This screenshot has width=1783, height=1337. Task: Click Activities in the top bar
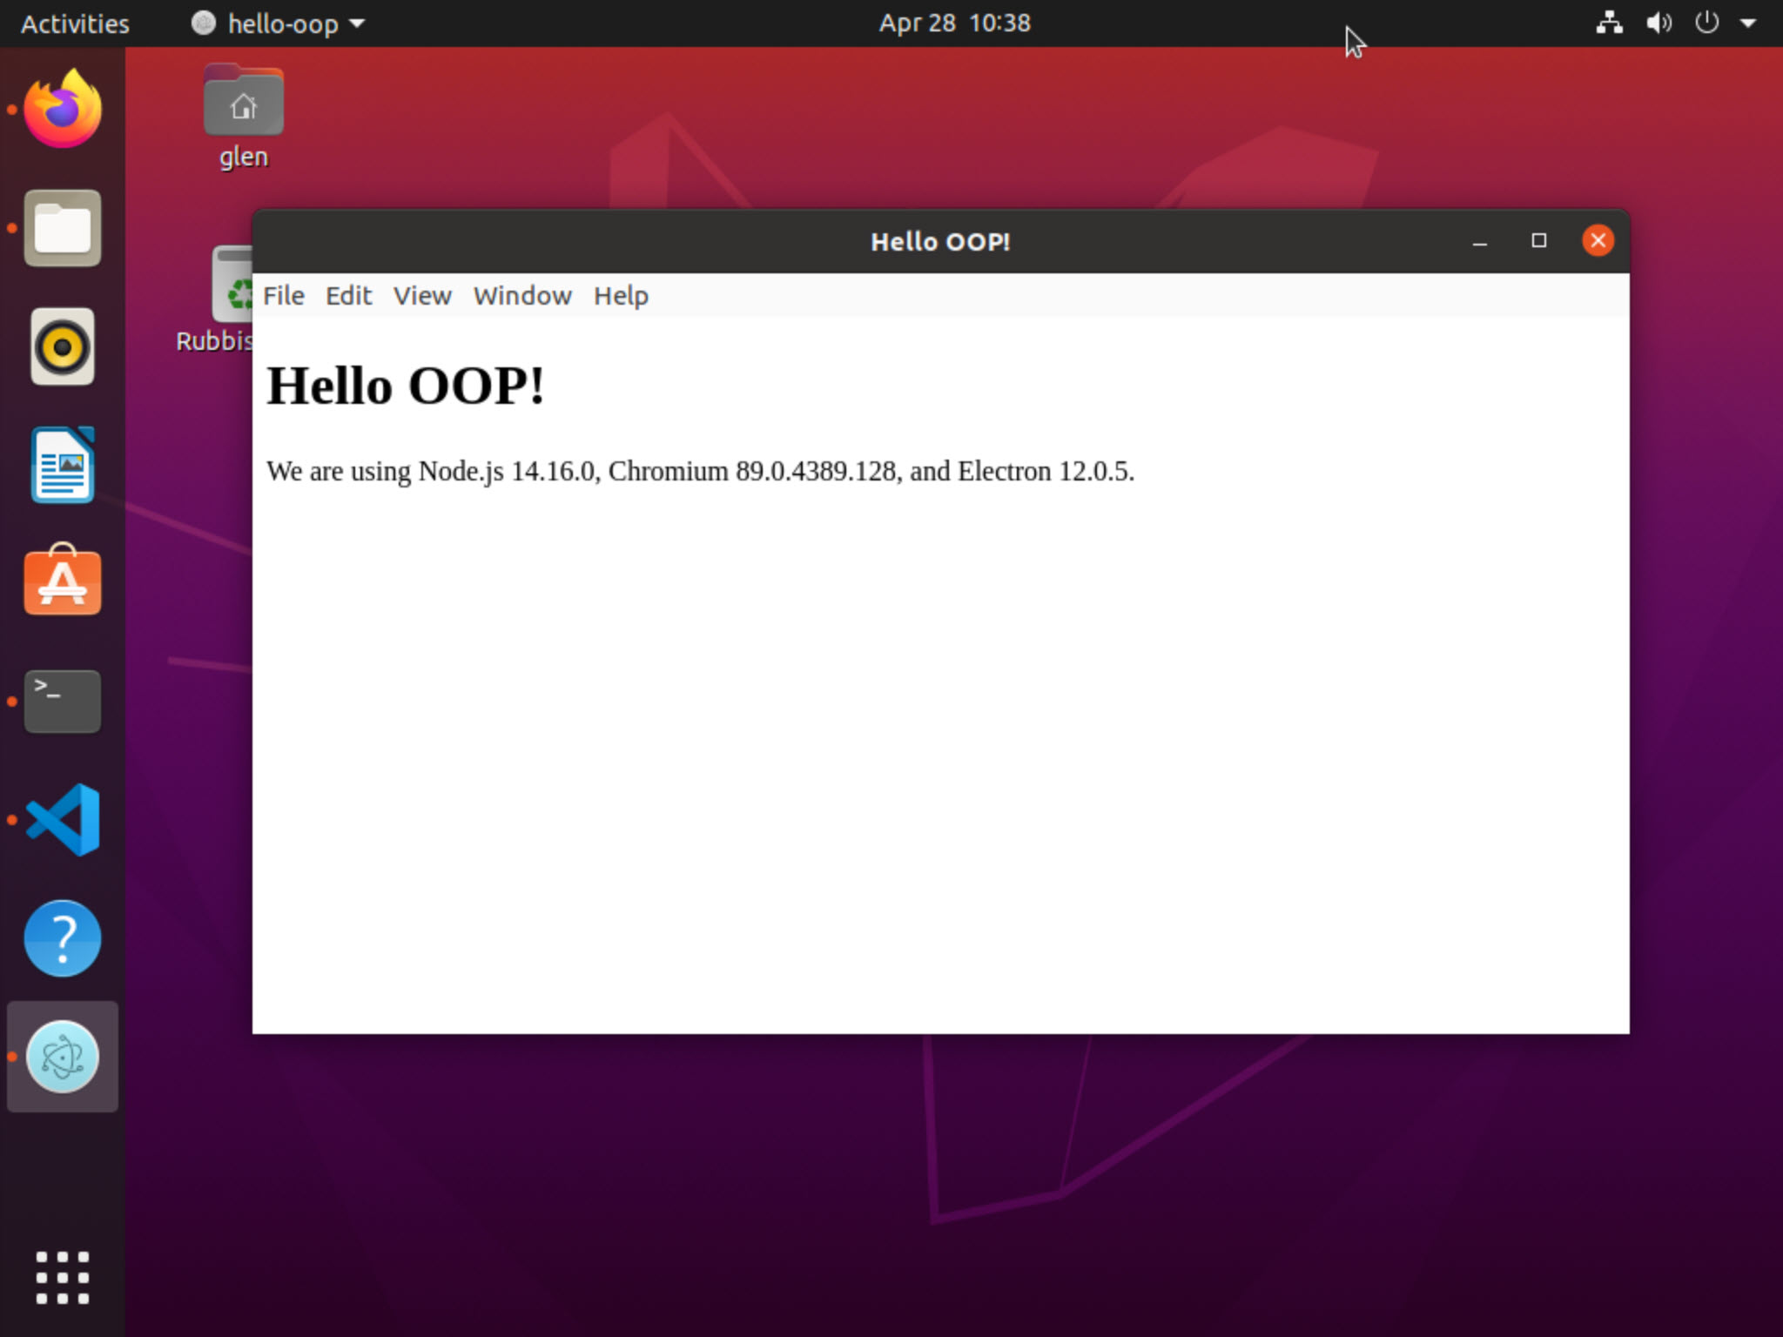pos(73,24)
